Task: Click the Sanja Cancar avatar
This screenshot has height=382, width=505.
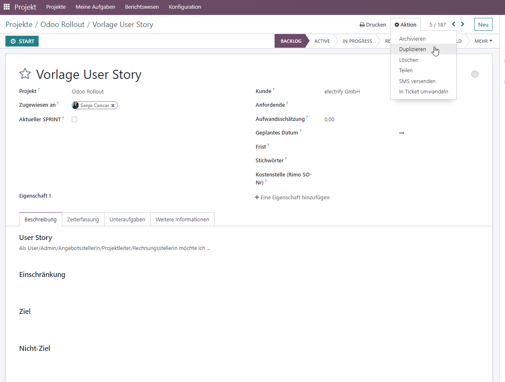Action: [x=76, y=105]
